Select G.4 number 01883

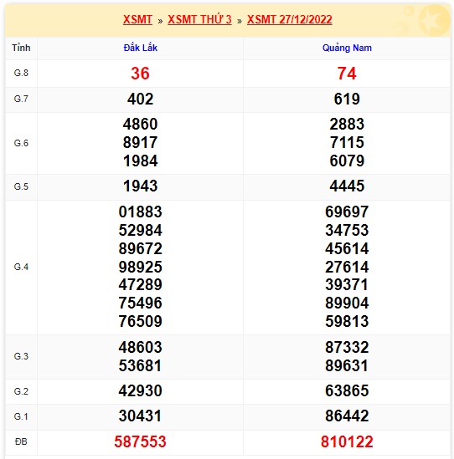[x=140, y=212]
